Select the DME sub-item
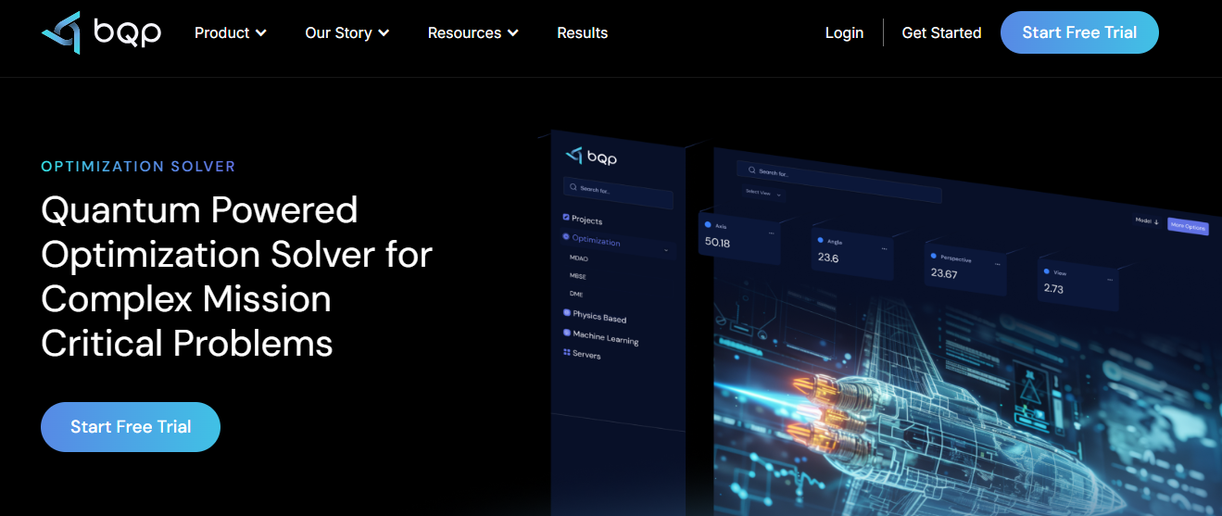The image size is (1222, 516). click(576, 294)
